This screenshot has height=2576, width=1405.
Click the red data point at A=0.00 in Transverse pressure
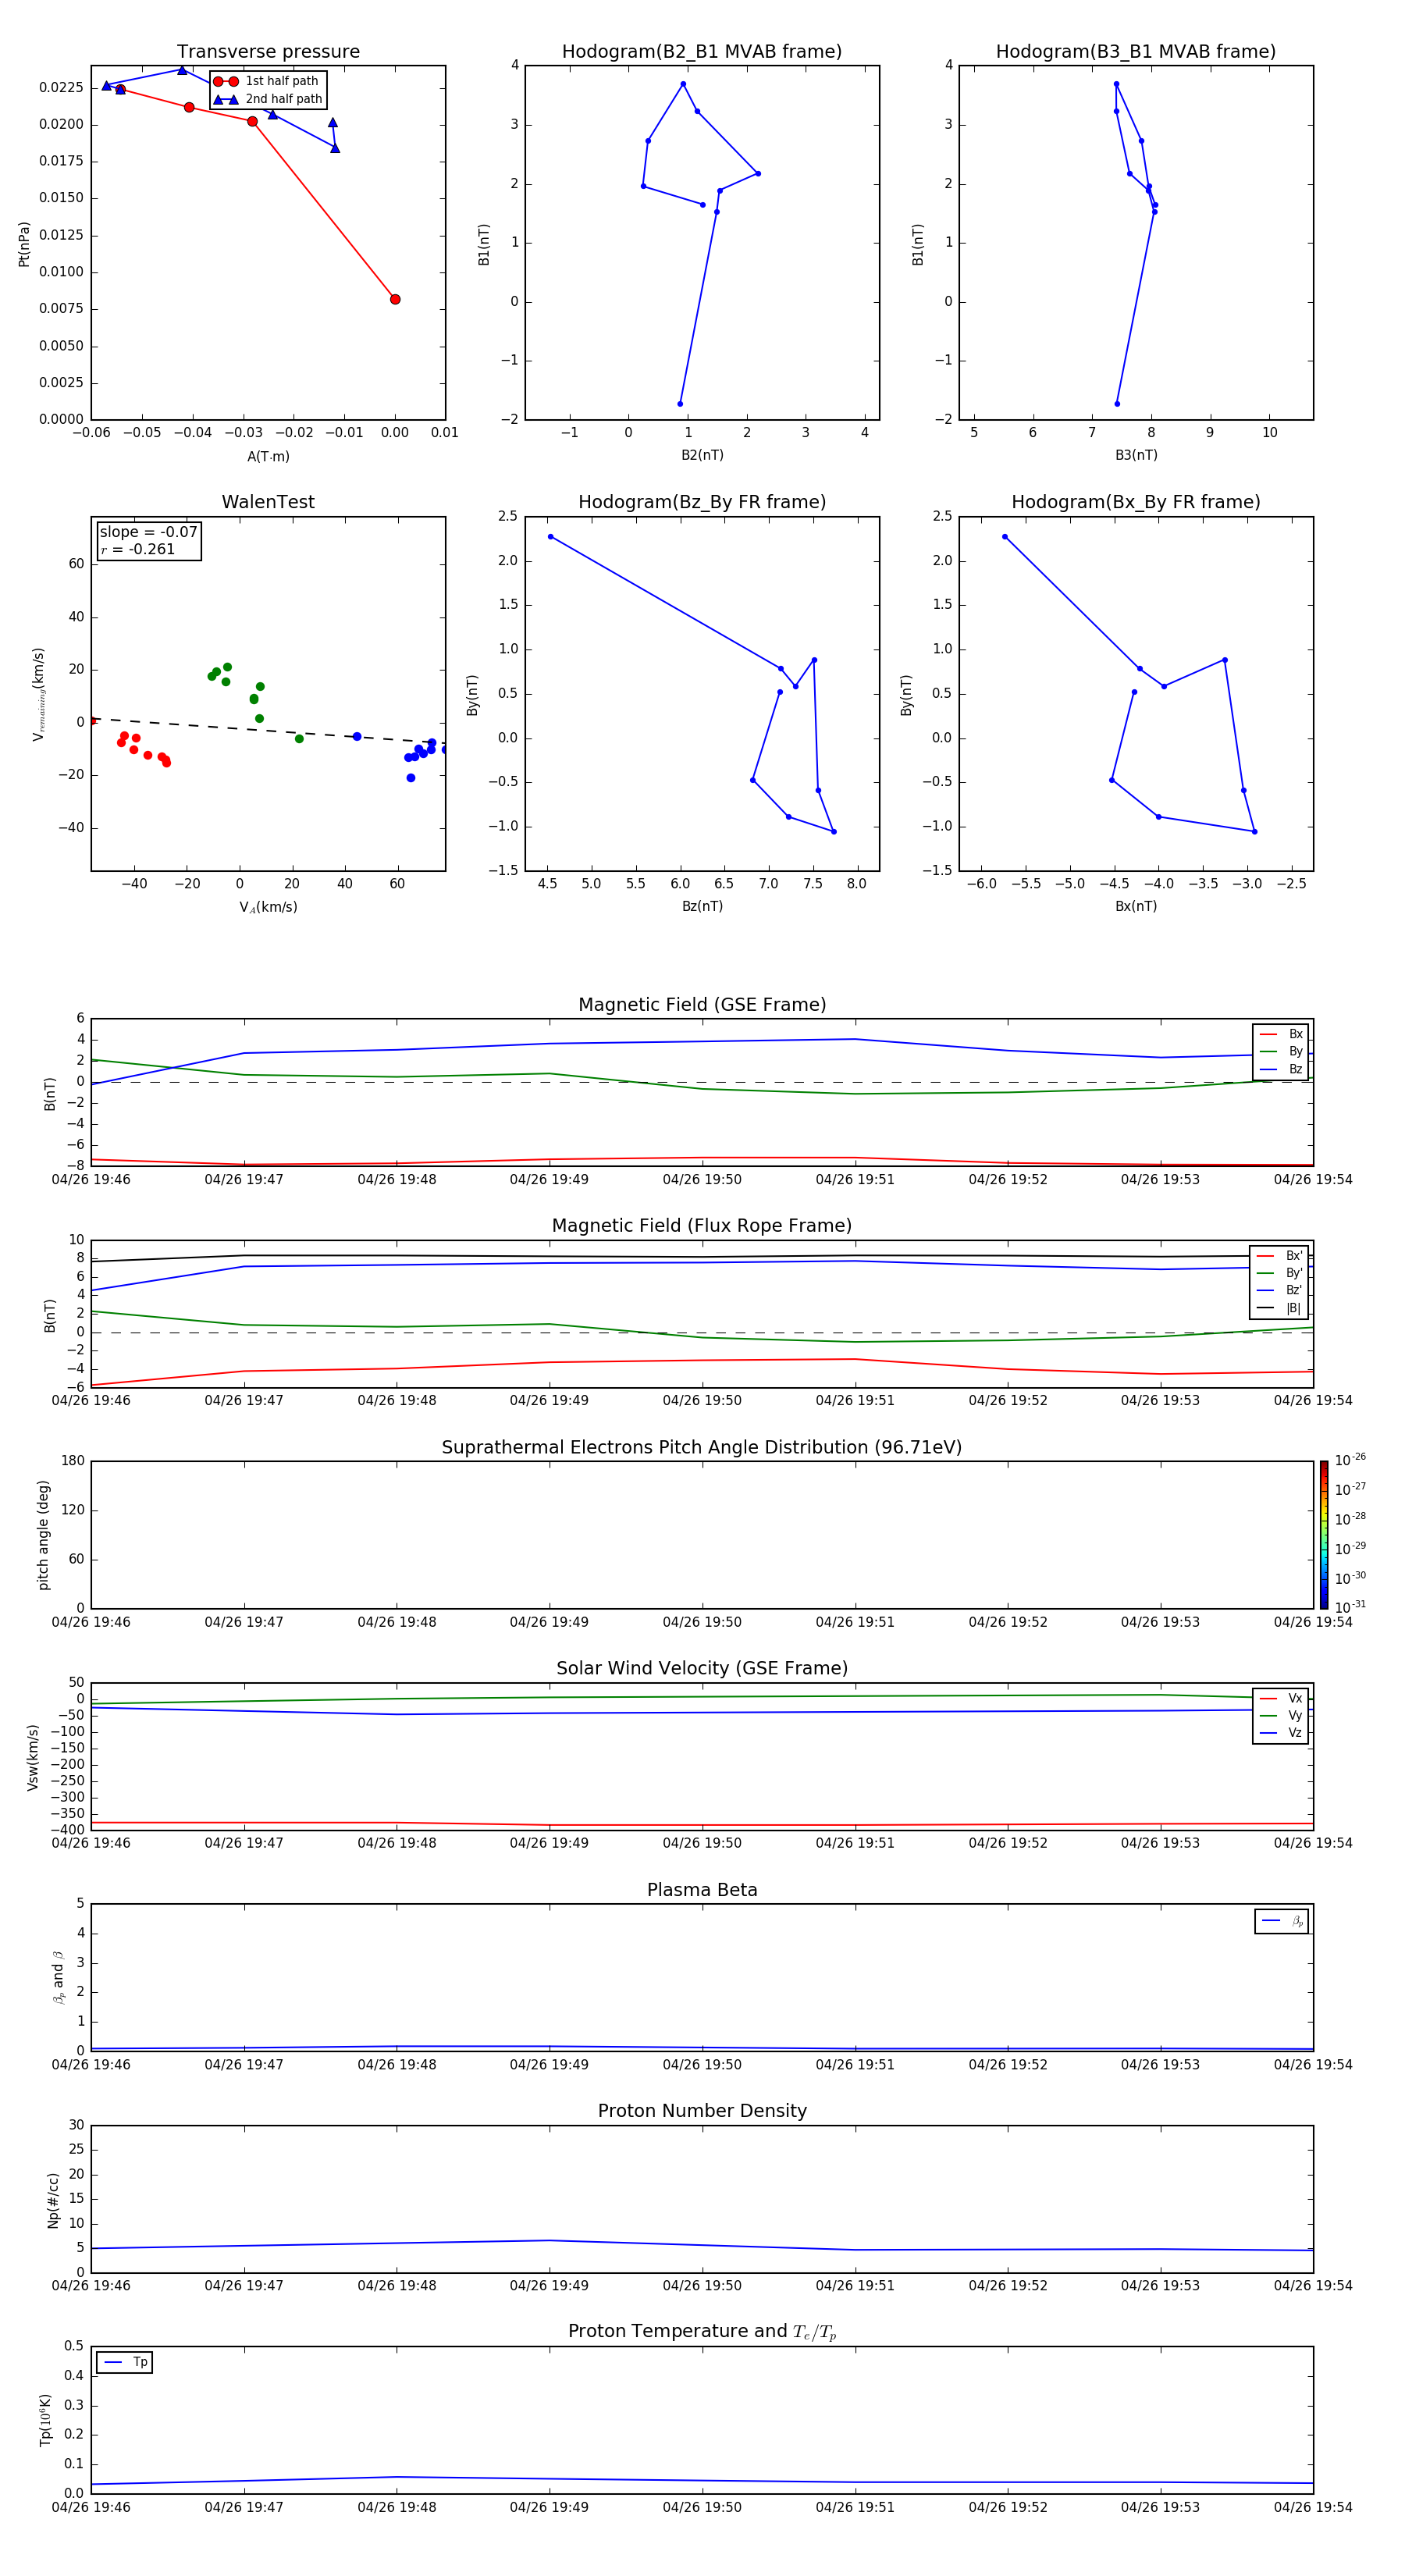(x=395, y=299)
